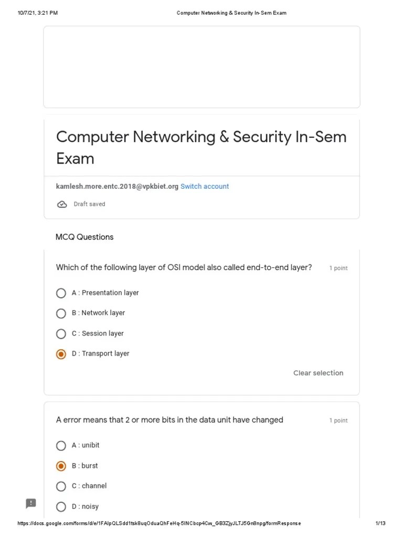Image resolution: width=403 pixels, height=537 pixels.
Task: Click the Switch account link
Action: (x=205, y=186)
